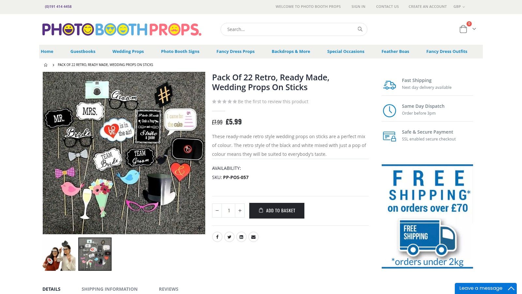Share product via email icon
The image size is (522, 294).
click(x=253, y=237)
